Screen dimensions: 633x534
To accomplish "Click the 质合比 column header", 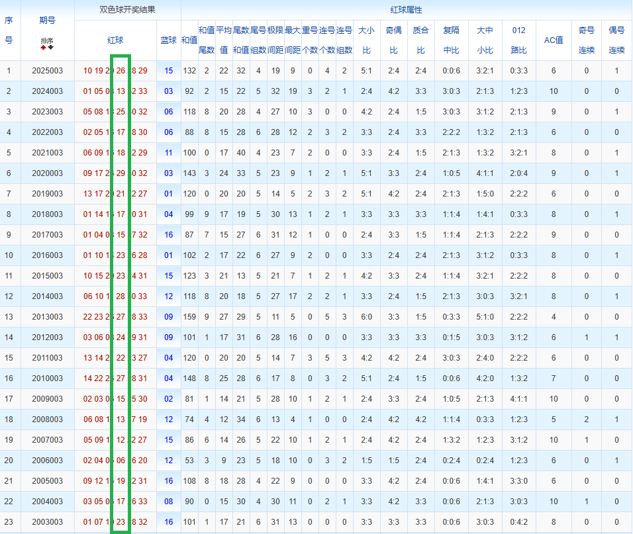I will tap(420, 40).
